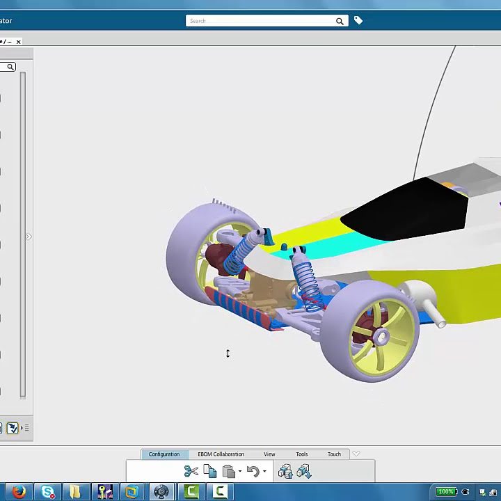The image size is (501, 501).
Task: Select the Tools tab
Action: coord(301,454)
